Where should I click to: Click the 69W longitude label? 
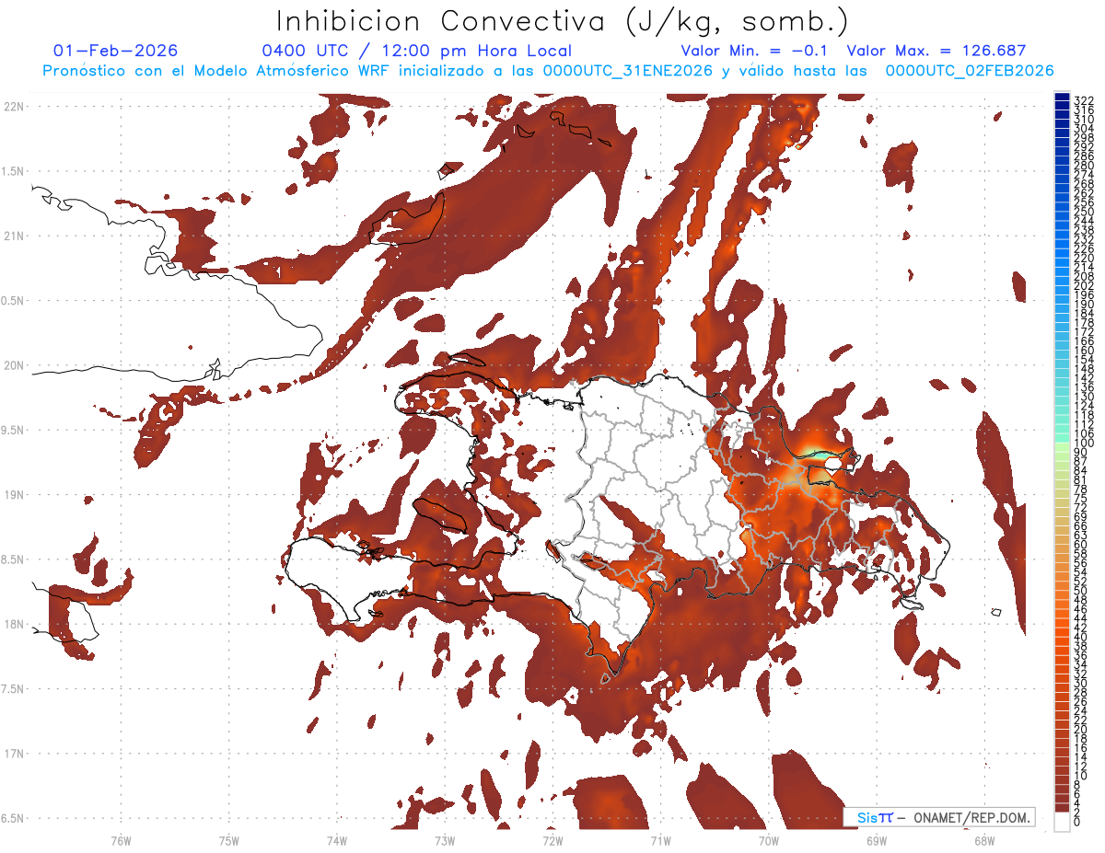click(x=877, y=840)
